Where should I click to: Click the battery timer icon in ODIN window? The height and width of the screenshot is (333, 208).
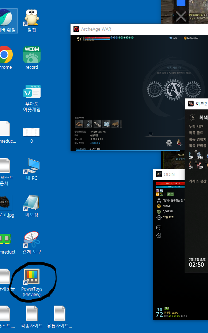click(x=159, y=217)
